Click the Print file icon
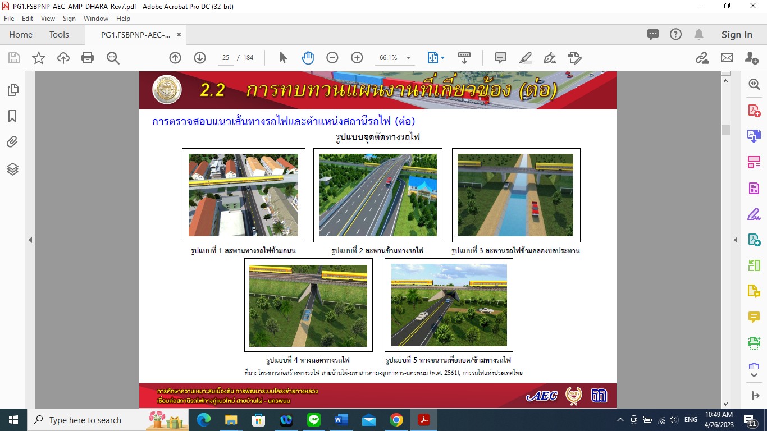The image size is (767, 431). click(88, 58)
